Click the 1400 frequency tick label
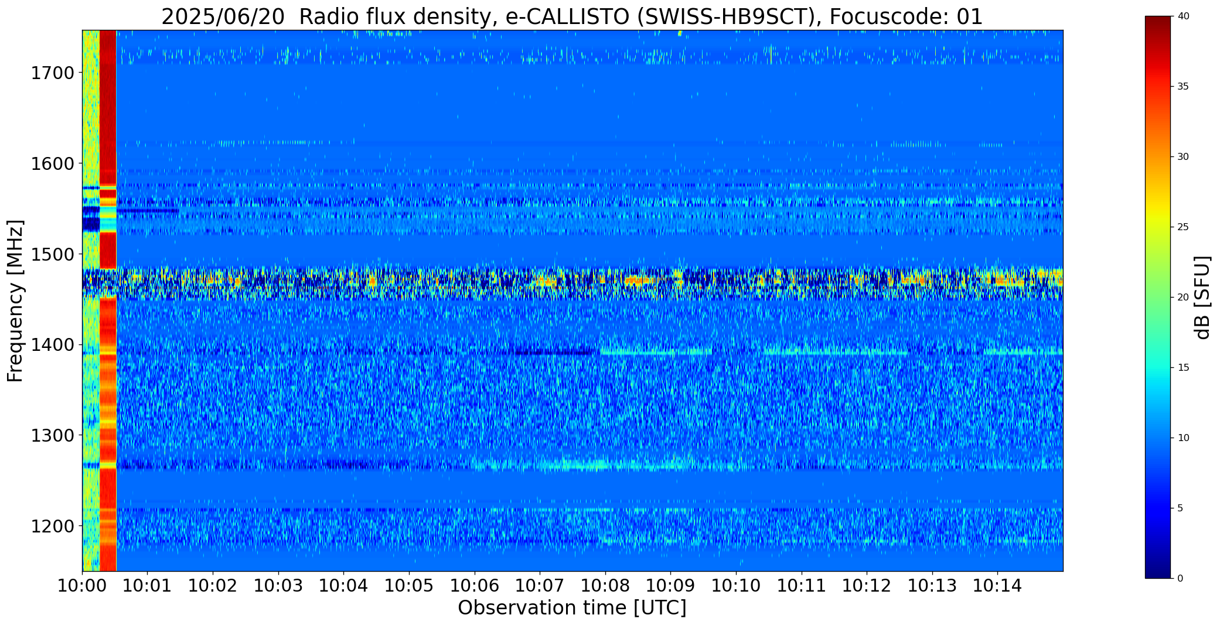Image resolution: width=1220 pixels, height=625 pixels. [x=53, y=345]
